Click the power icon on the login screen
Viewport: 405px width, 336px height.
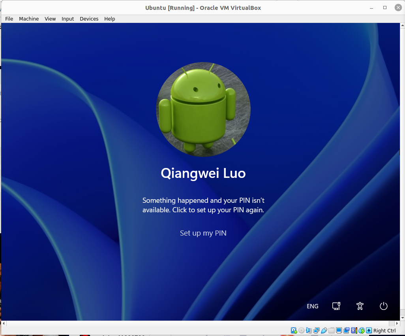coord(384,306)
